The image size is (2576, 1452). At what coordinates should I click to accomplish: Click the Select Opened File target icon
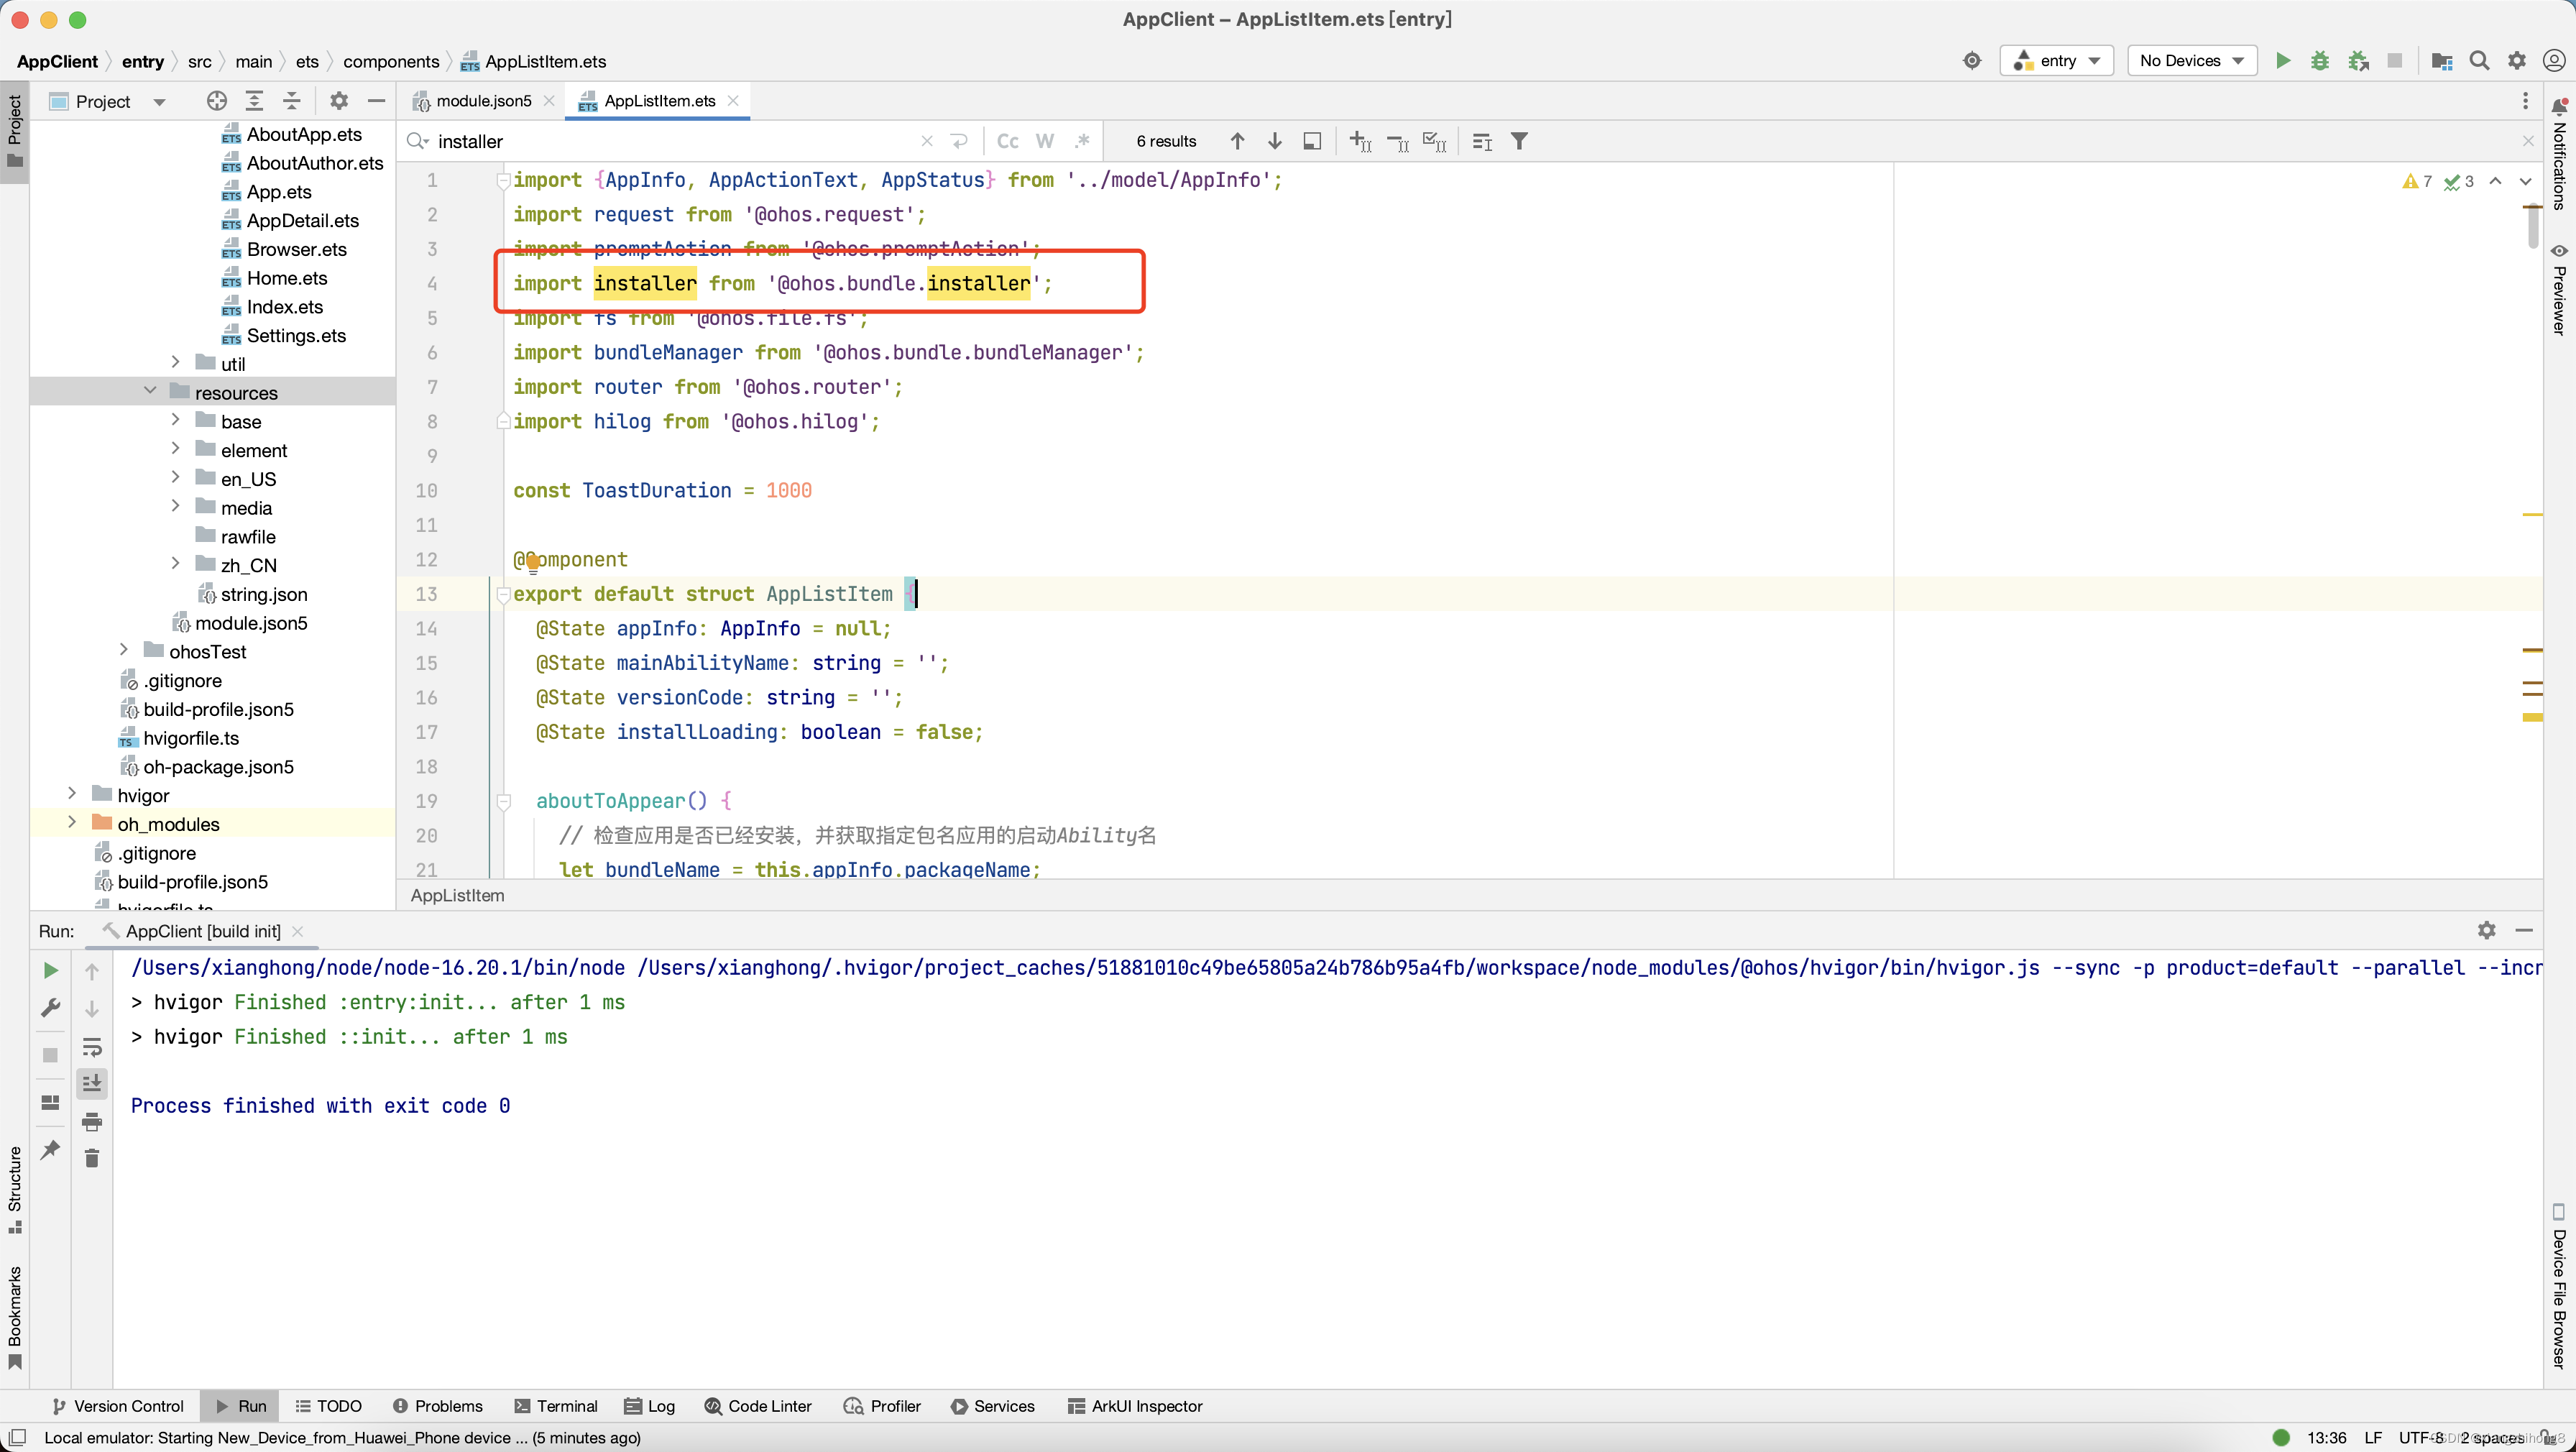click(x=216, y=101)
